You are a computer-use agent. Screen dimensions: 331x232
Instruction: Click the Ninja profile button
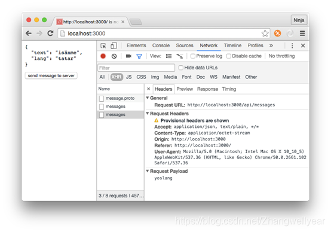click(299, 20)
